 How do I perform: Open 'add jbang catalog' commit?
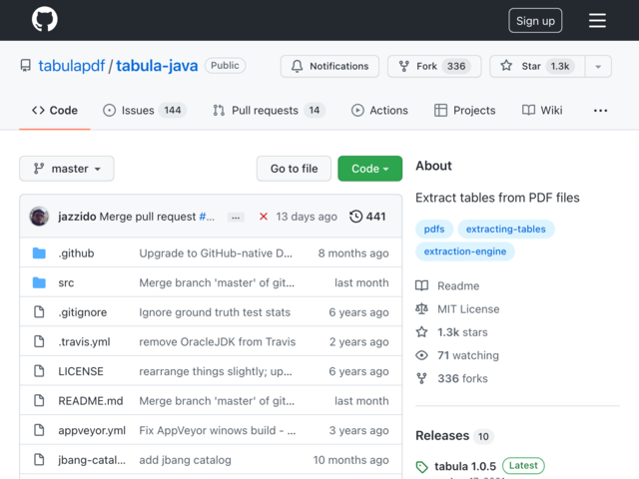tap(185, 460)
